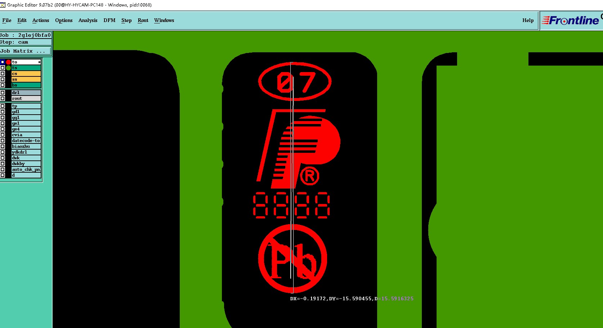The width and height of the screenshot is (603, 328).
Task: Select the to layer name
Action: tap(26, 62)
